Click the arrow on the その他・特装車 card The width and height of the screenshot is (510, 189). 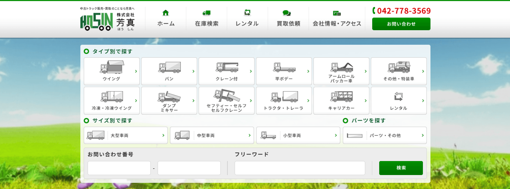(423, 71)
